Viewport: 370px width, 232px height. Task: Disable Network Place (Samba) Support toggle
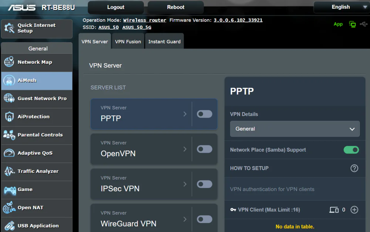click(351, 150)
